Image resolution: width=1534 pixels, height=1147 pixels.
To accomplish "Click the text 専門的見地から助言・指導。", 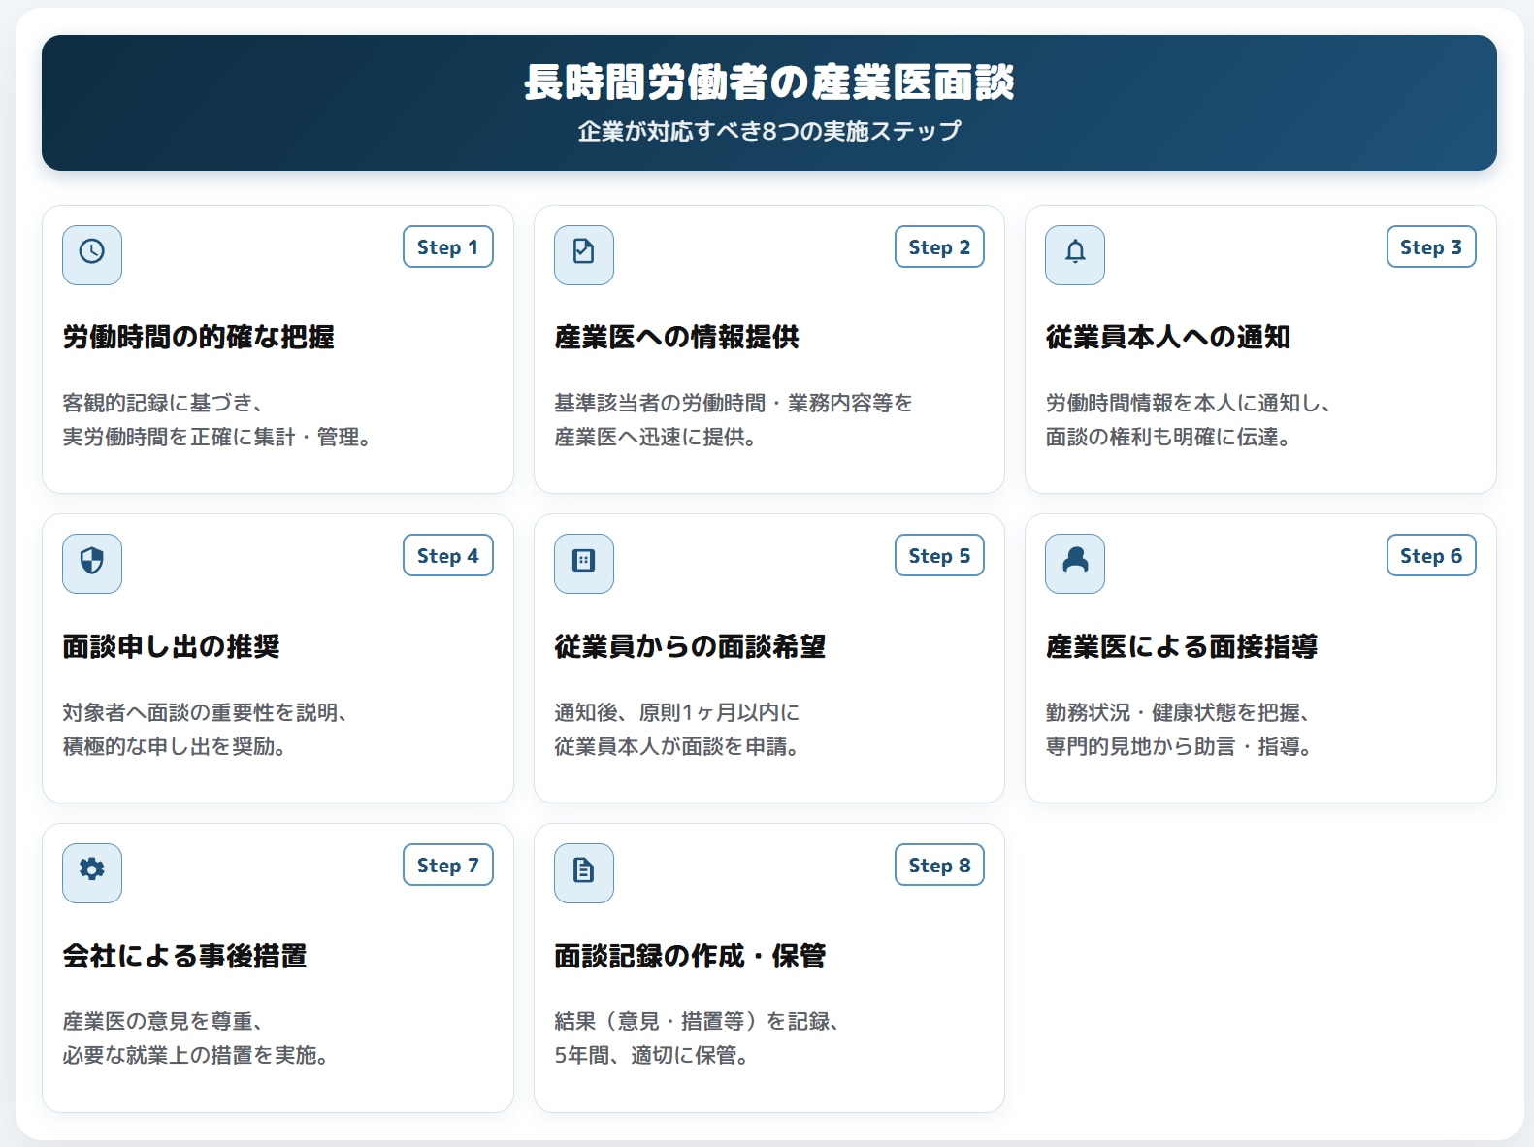I will 1179,746.
